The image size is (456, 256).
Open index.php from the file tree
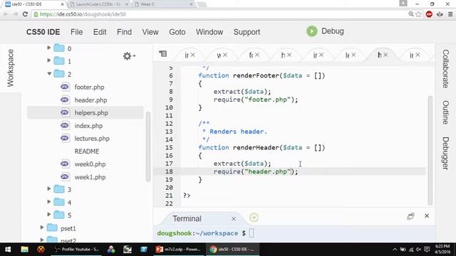[x=88, y=126]
